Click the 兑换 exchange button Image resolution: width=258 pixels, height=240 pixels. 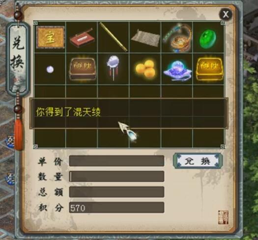click(x=198, y=161)
